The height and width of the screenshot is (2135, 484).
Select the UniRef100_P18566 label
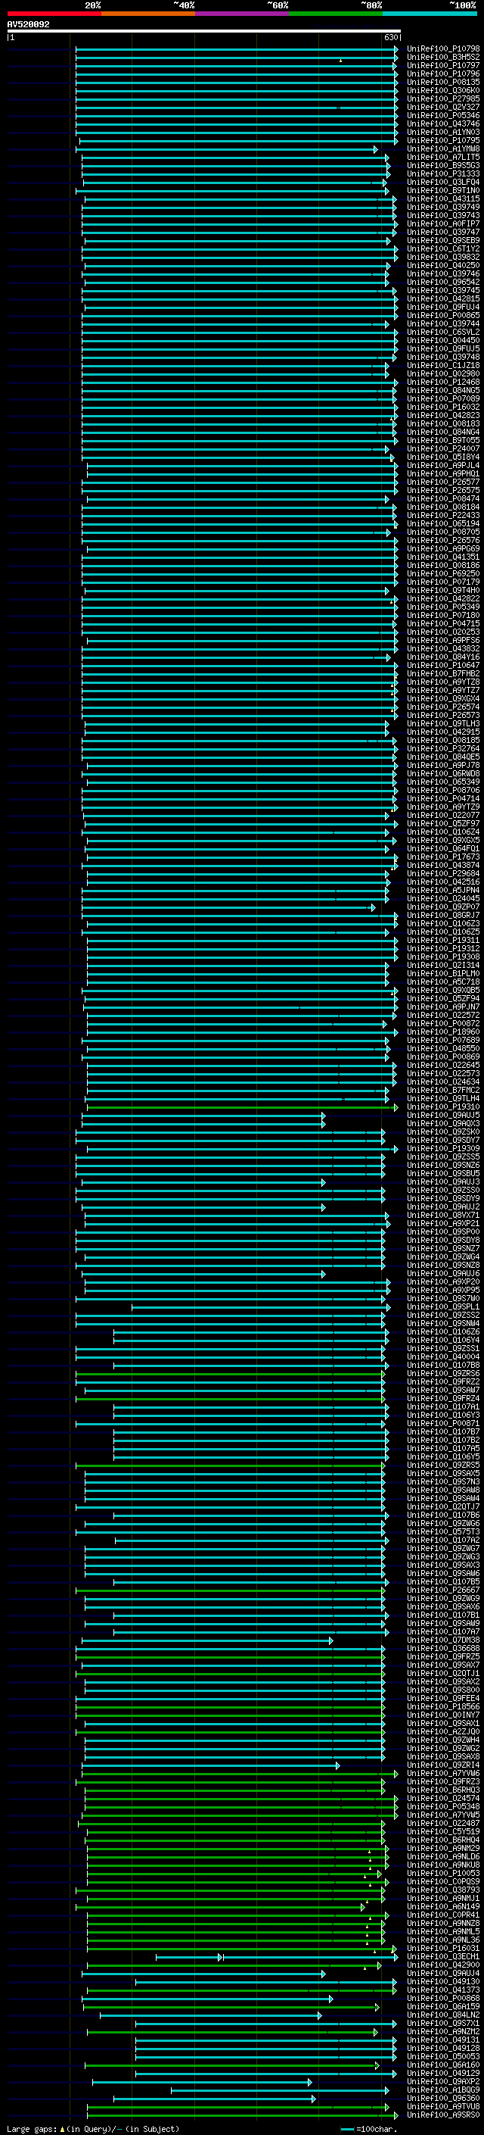[x=443, y=1706]
